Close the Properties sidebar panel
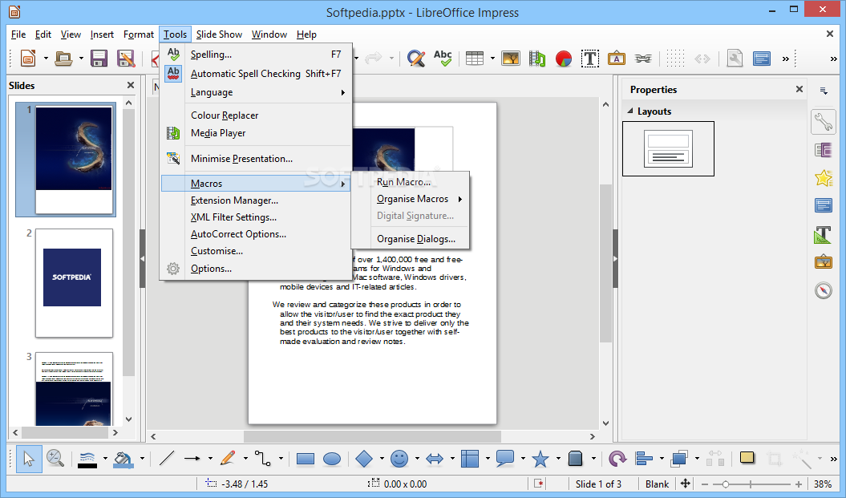The height and width of the screenshot is (498, 846). [799, 89]
